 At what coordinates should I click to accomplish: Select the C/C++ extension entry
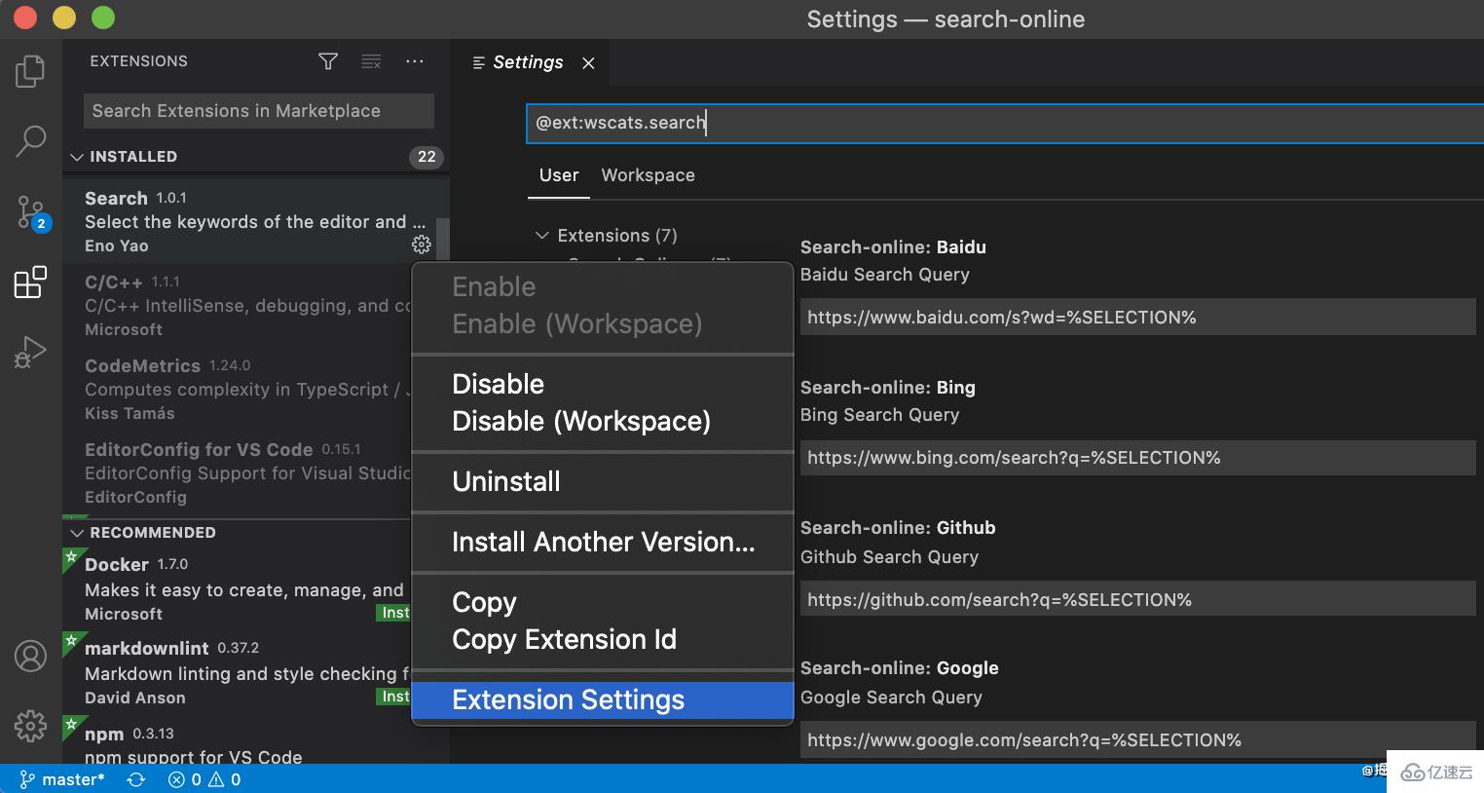237,305
